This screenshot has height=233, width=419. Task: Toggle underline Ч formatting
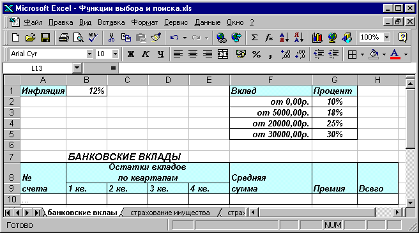click(x=160, y=54)
